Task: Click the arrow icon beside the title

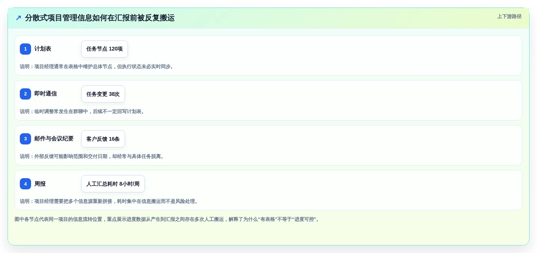Action: 18,18
